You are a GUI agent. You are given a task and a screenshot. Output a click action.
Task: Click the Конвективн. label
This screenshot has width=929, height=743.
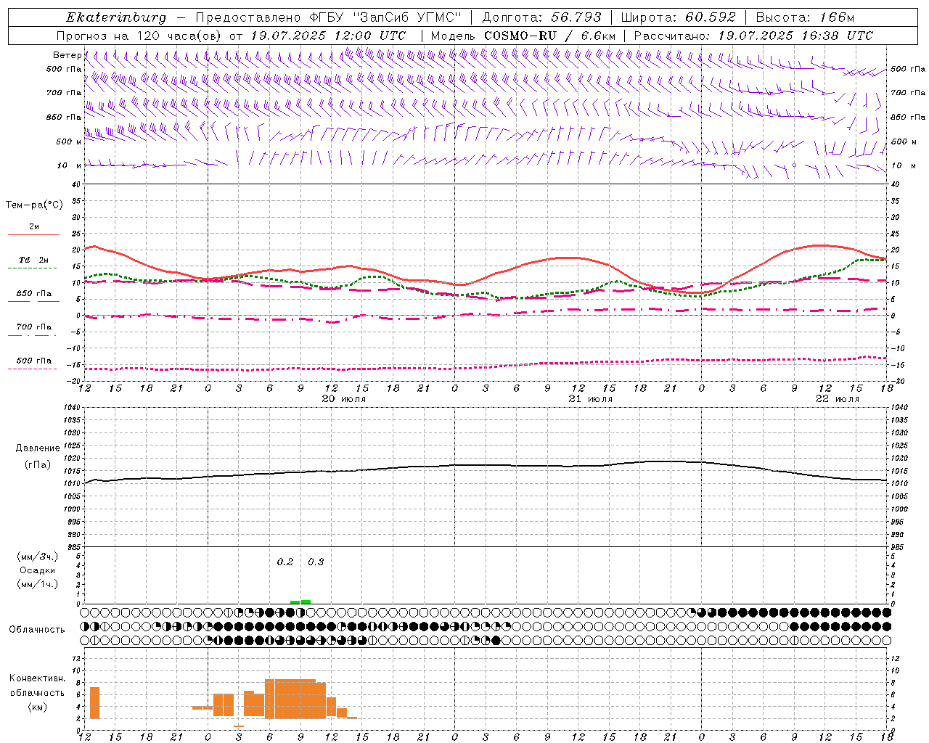click(37, 678)
